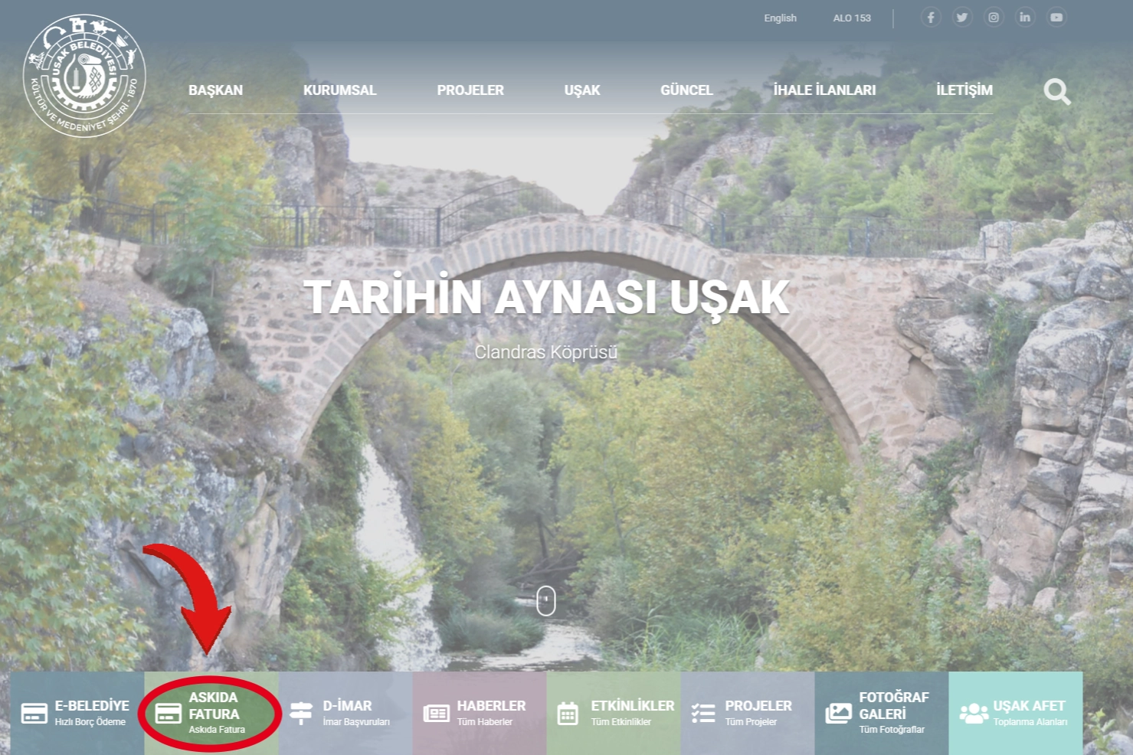Go to İHALE İLANLARI page
Image resolution: width=1133 pixels, height=755 pixels.
tap(824, 90)
